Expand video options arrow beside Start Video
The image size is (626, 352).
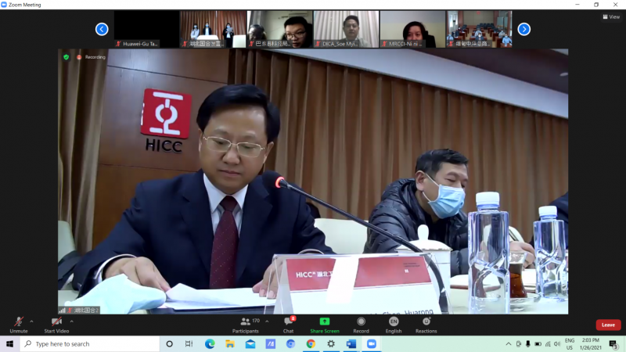[x=71, y=321]
